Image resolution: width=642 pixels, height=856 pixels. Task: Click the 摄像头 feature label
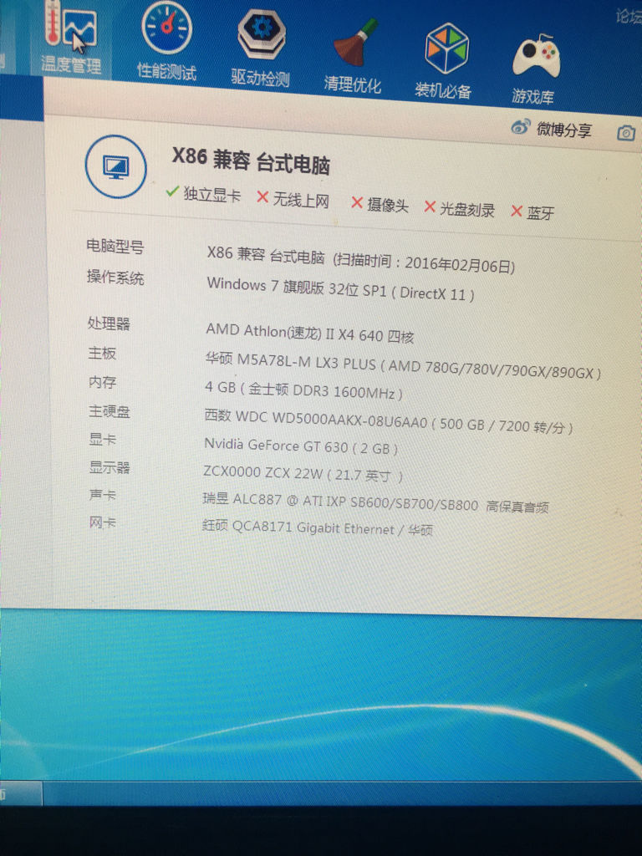(x=388, y=206)
